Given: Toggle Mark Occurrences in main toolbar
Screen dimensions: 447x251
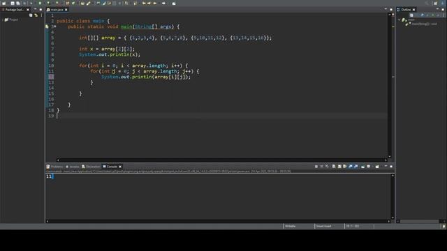Looking at the screenshot, I should [x=104, y=3].
